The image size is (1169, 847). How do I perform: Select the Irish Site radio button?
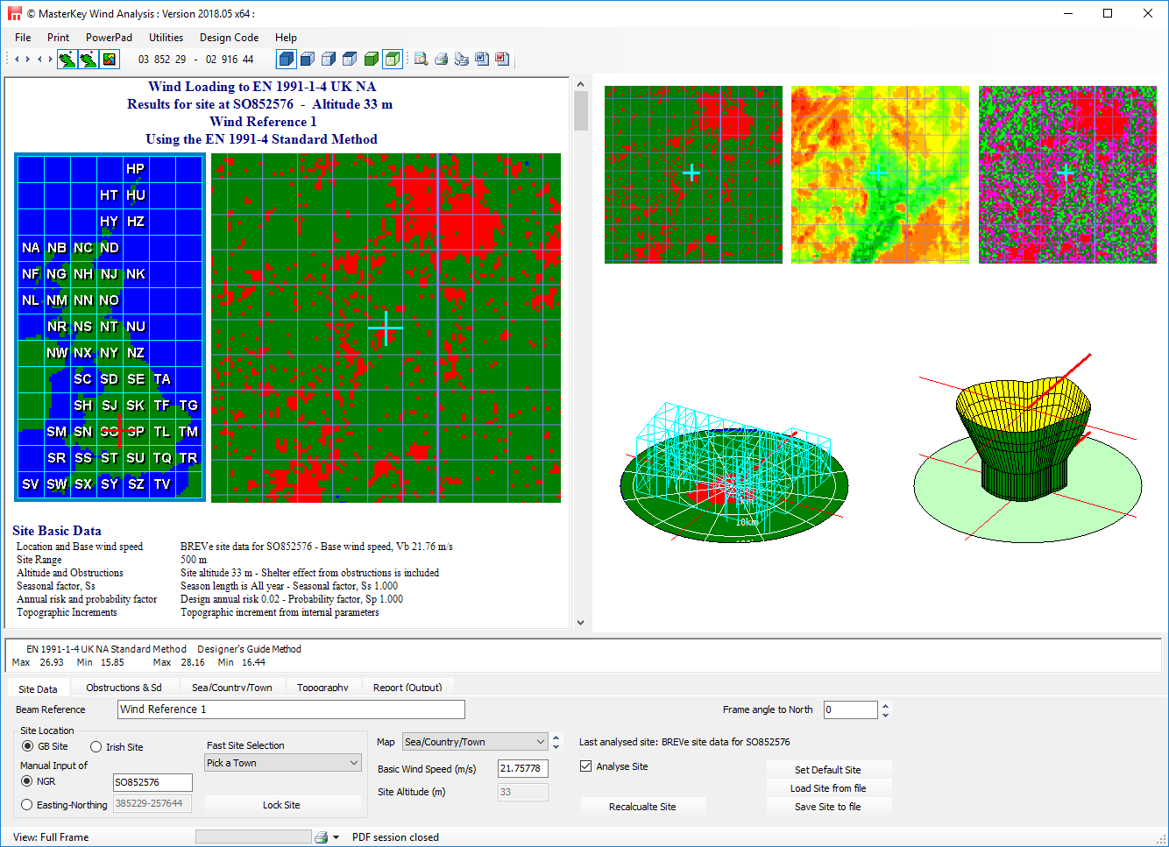(96, 747)
